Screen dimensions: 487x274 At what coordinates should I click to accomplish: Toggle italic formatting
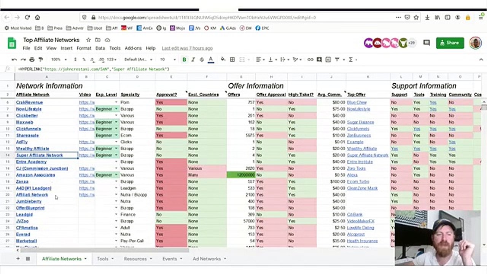click(x=193, y=59)
